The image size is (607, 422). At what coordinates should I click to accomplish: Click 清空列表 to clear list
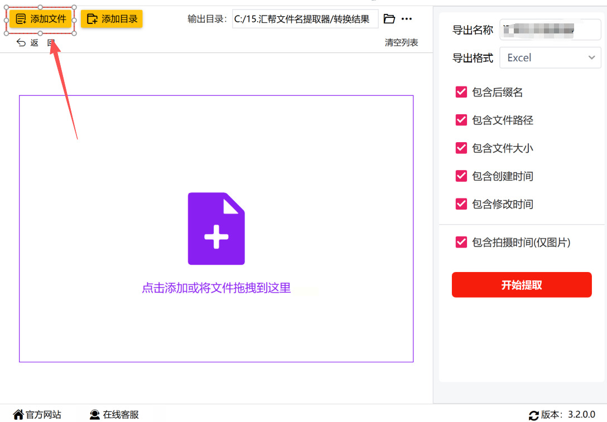(x=401, y=42)
